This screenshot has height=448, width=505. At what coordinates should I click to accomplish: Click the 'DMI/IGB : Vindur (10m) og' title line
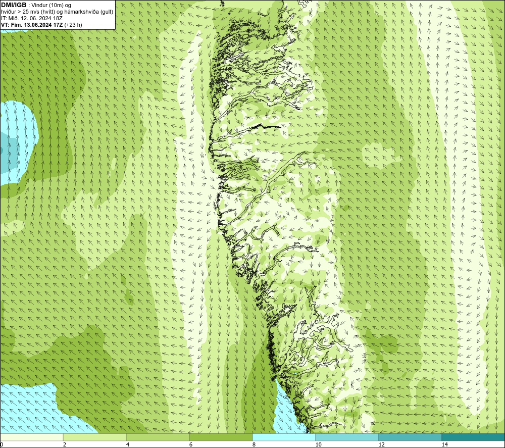(36, 5)
